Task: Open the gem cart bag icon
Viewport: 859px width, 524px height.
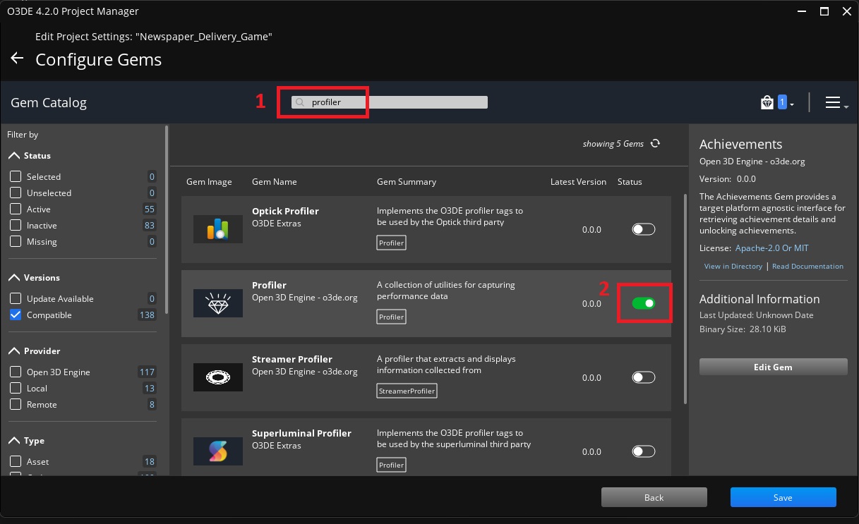Action: [x=767, y=103]
